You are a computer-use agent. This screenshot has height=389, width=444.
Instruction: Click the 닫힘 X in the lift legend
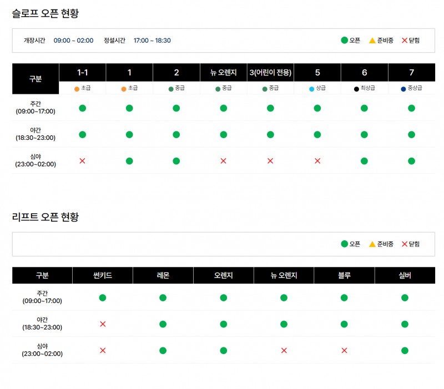pos(405,244)
